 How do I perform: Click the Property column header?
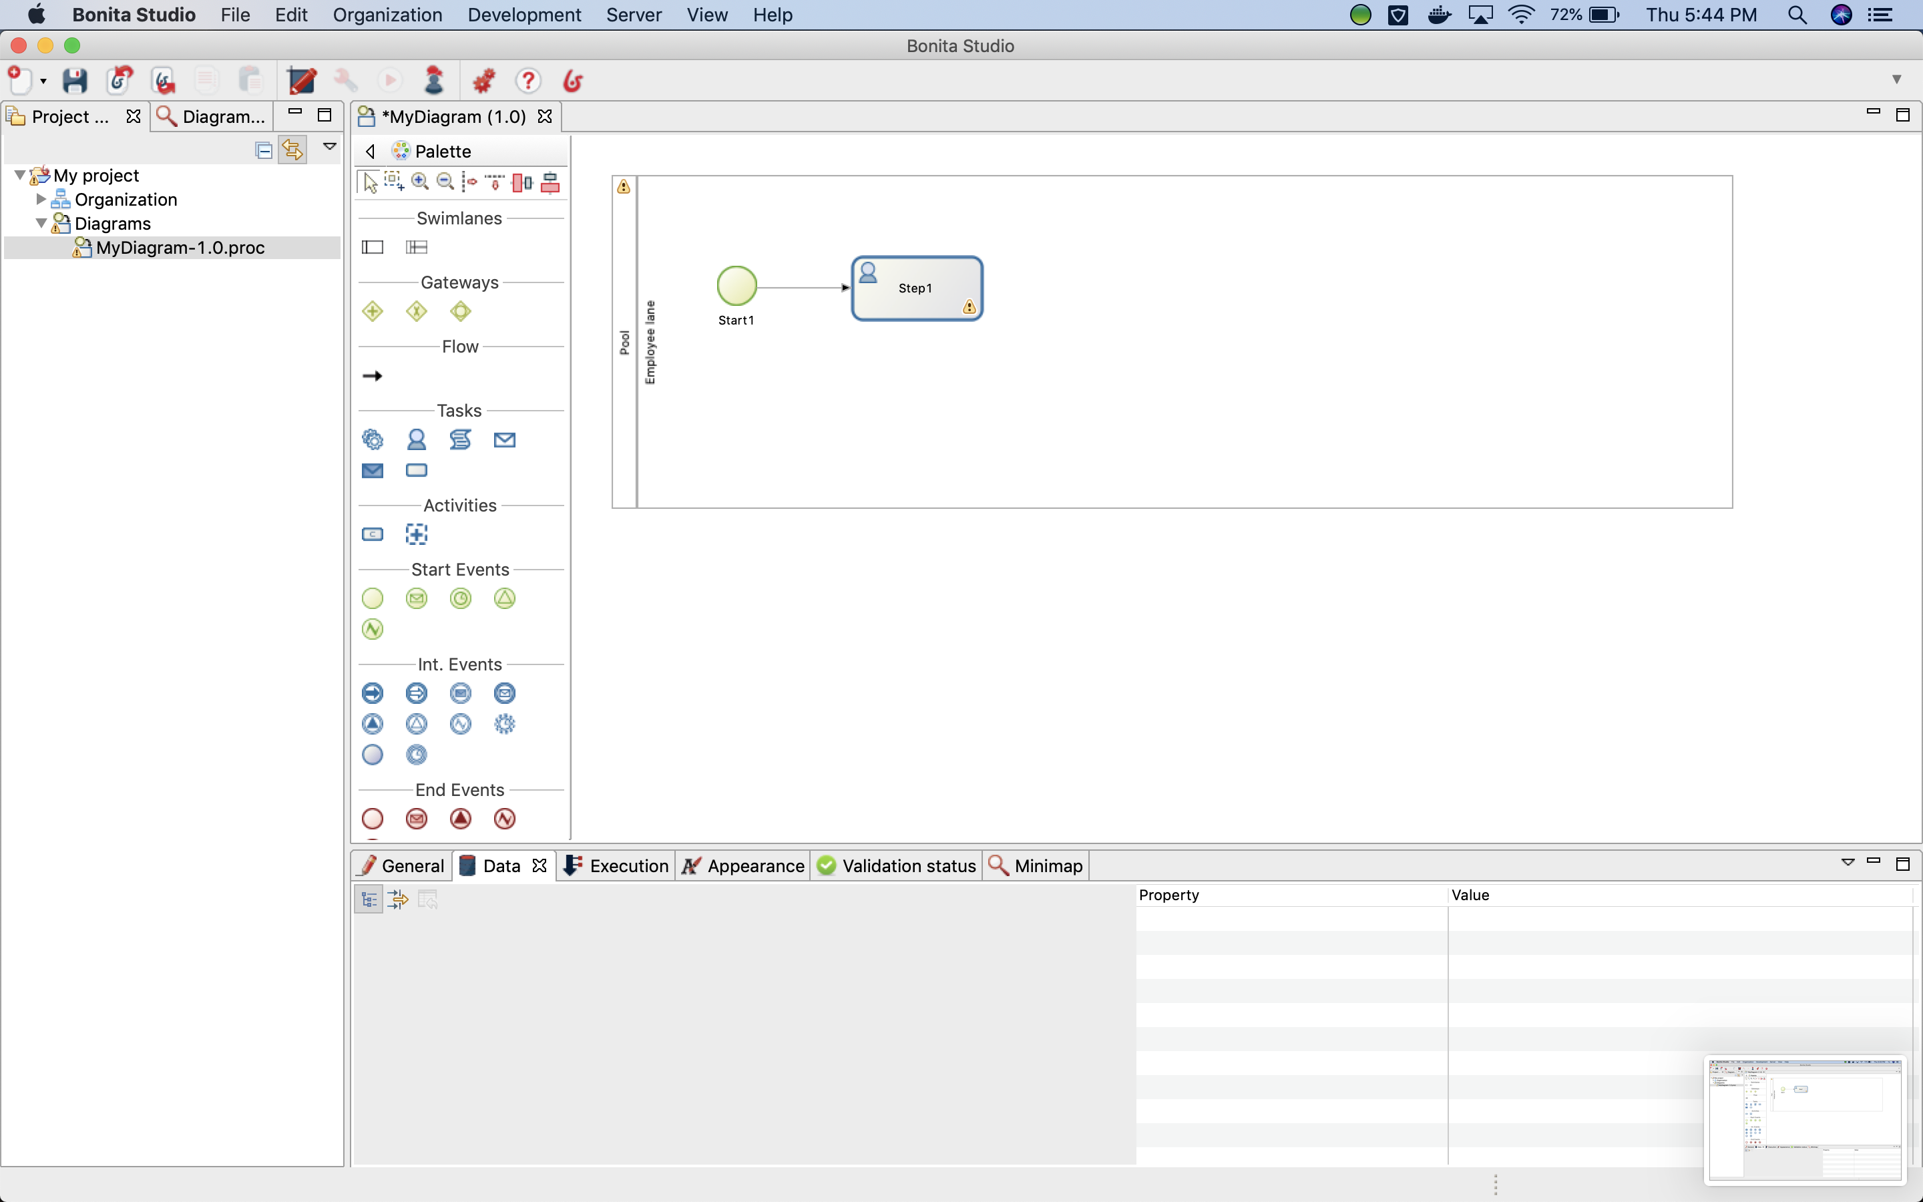[x=1291, y=894]
